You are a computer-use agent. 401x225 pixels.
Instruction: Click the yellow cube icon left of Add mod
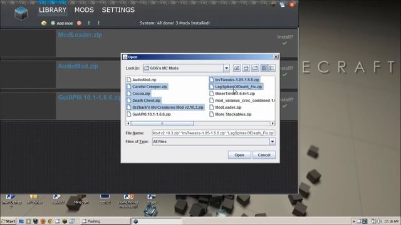44,23
